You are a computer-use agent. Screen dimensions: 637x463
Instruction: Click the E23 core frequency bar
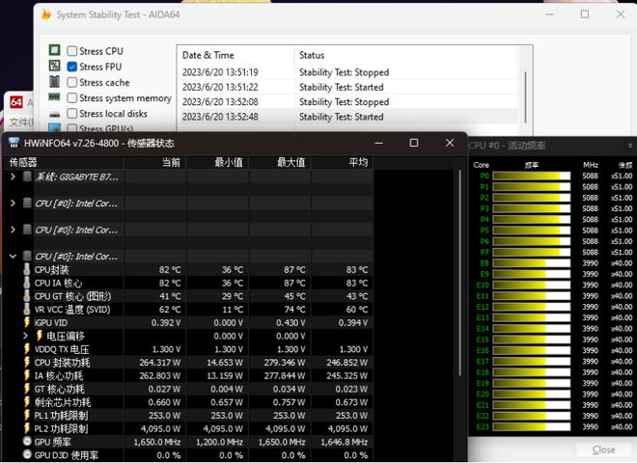532,427
